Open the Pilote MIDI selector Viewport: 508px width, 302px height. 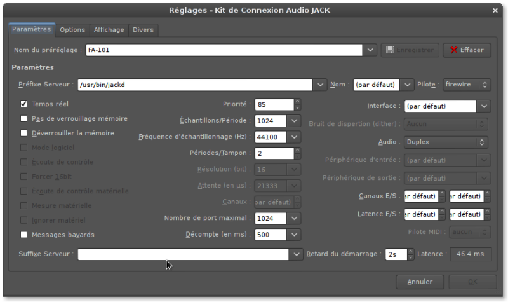(x=470, y=232)
